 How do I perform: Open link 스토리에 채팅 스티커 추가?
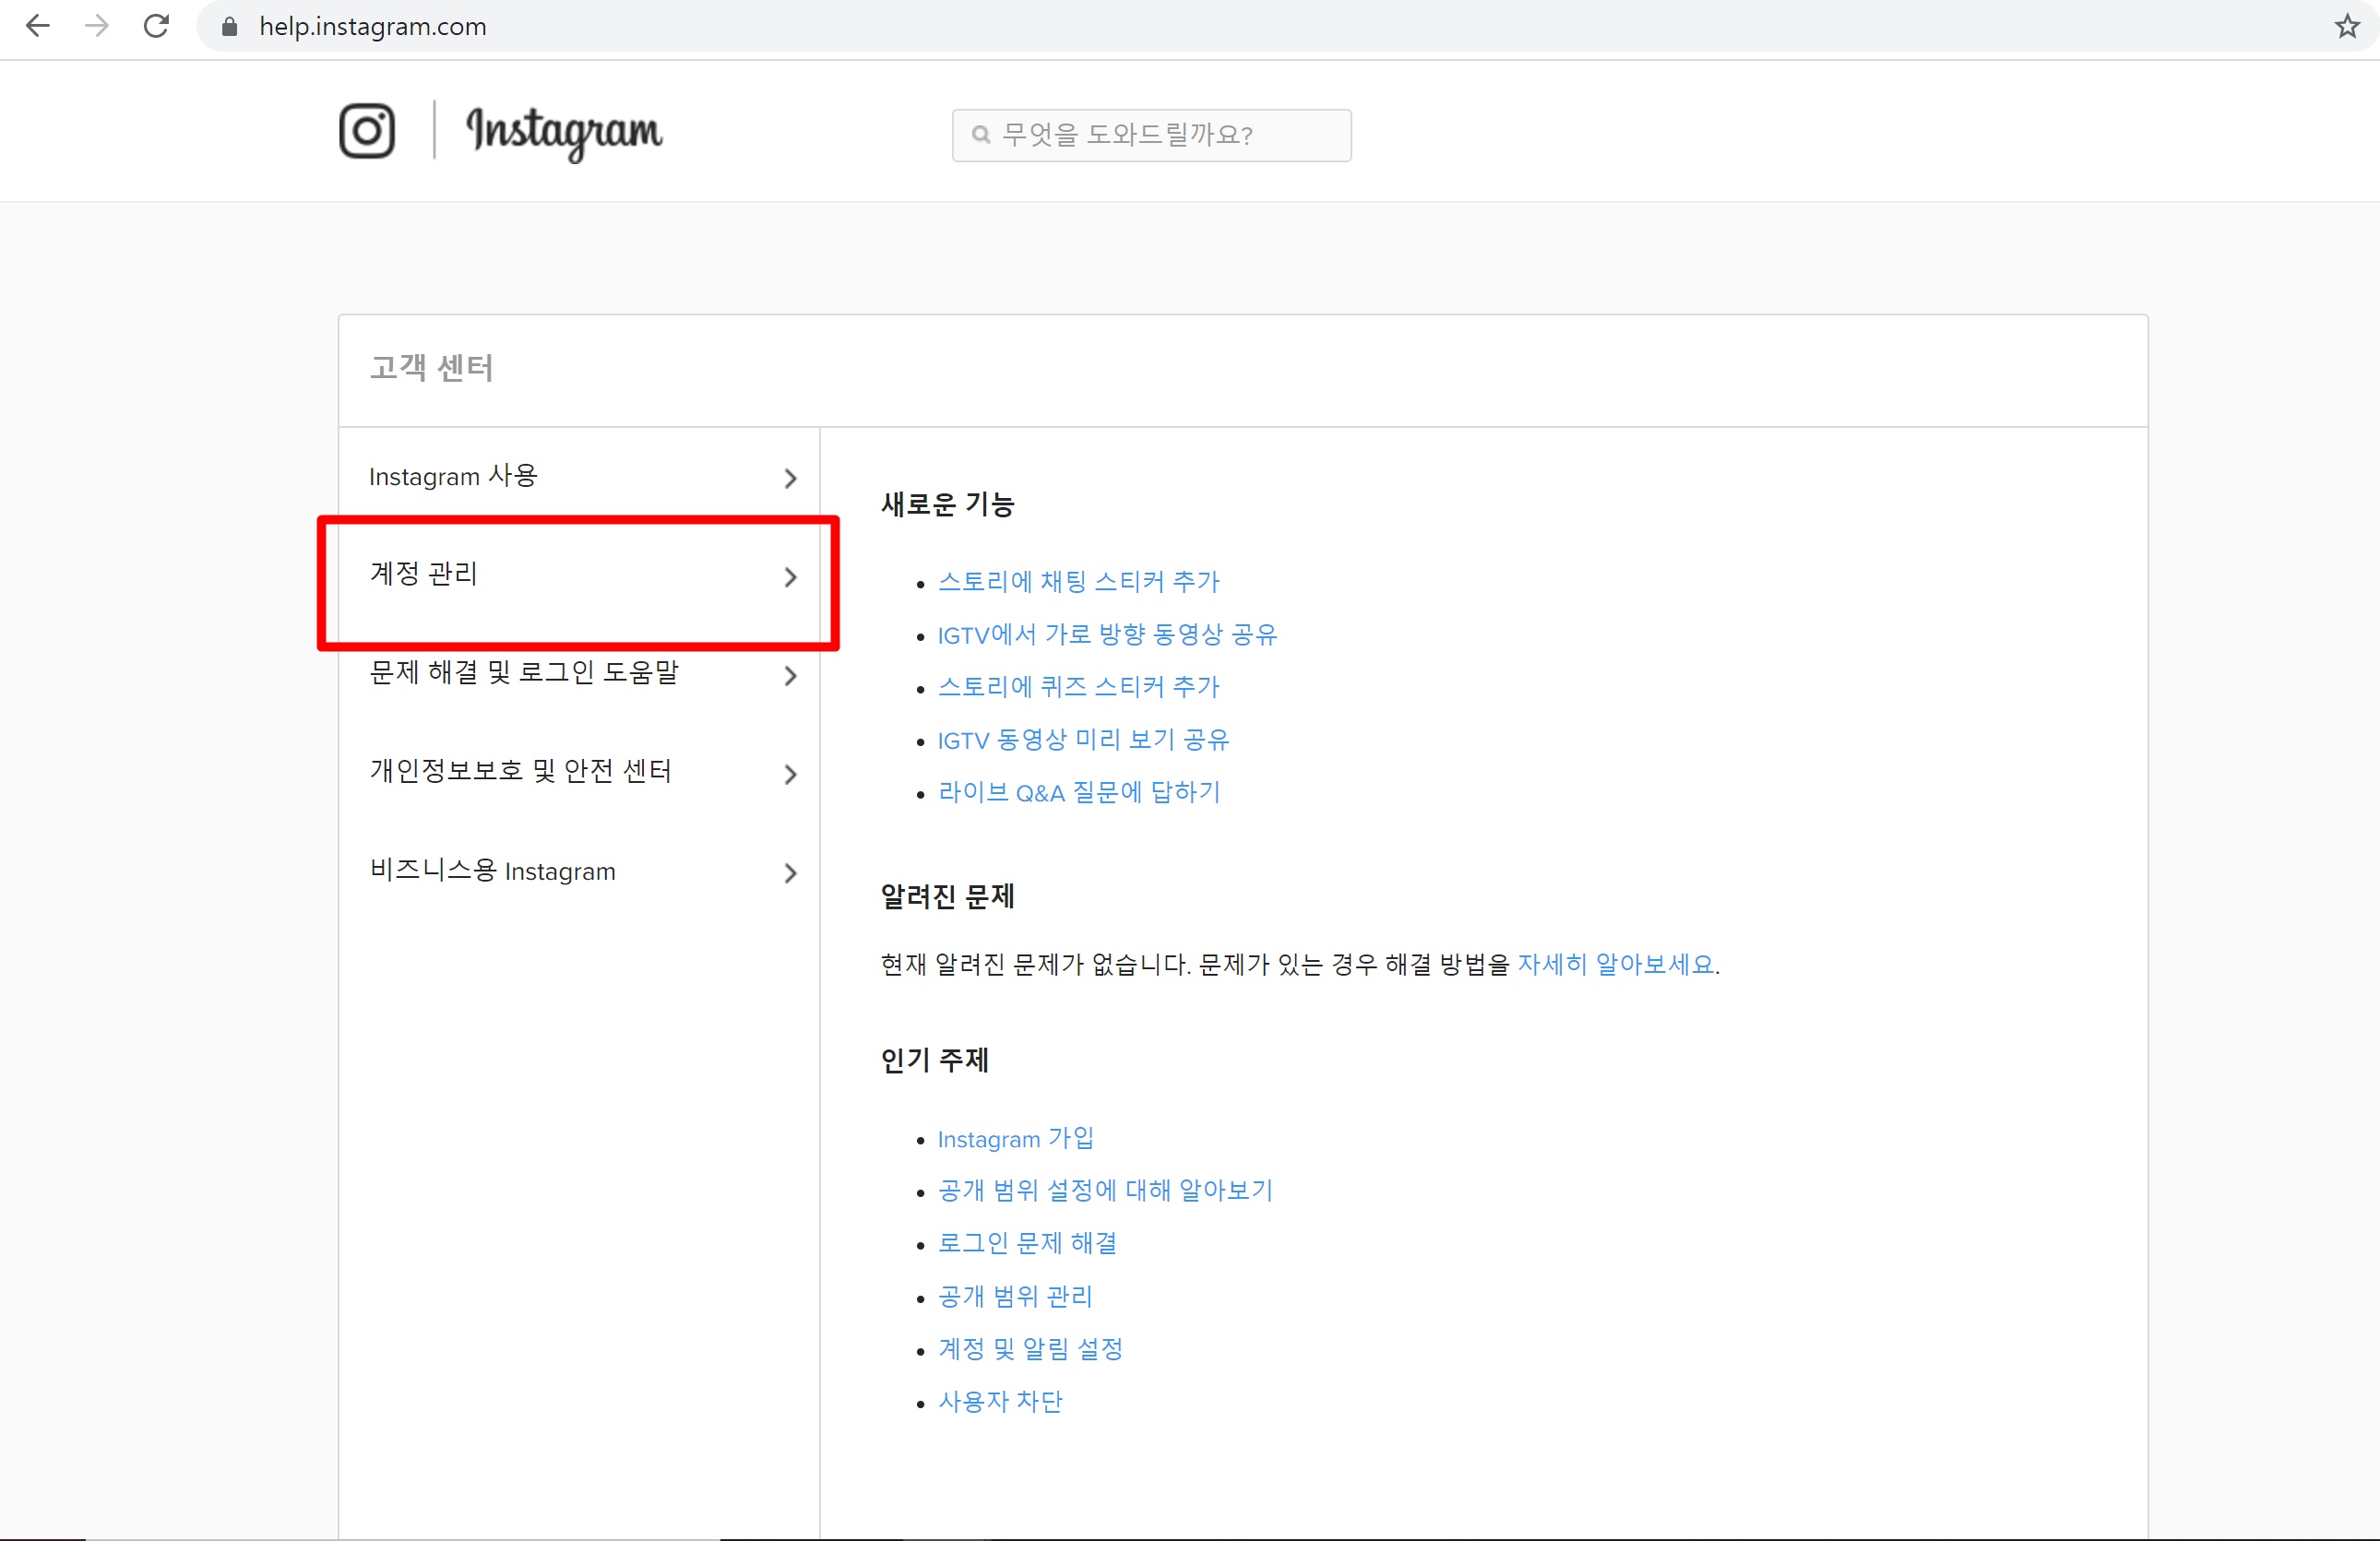(1078, 582)
